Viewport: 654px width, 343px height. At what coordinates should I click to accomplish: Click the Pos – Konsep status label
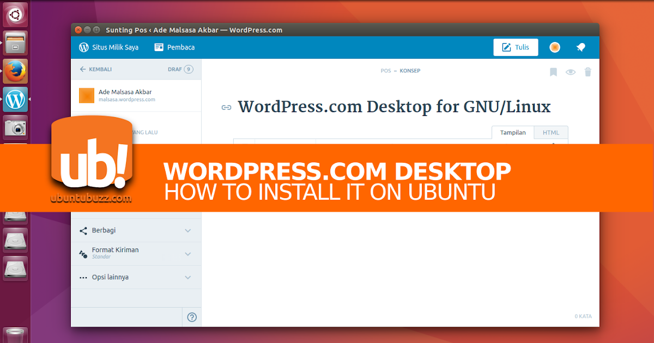click(x=401, y=71)
